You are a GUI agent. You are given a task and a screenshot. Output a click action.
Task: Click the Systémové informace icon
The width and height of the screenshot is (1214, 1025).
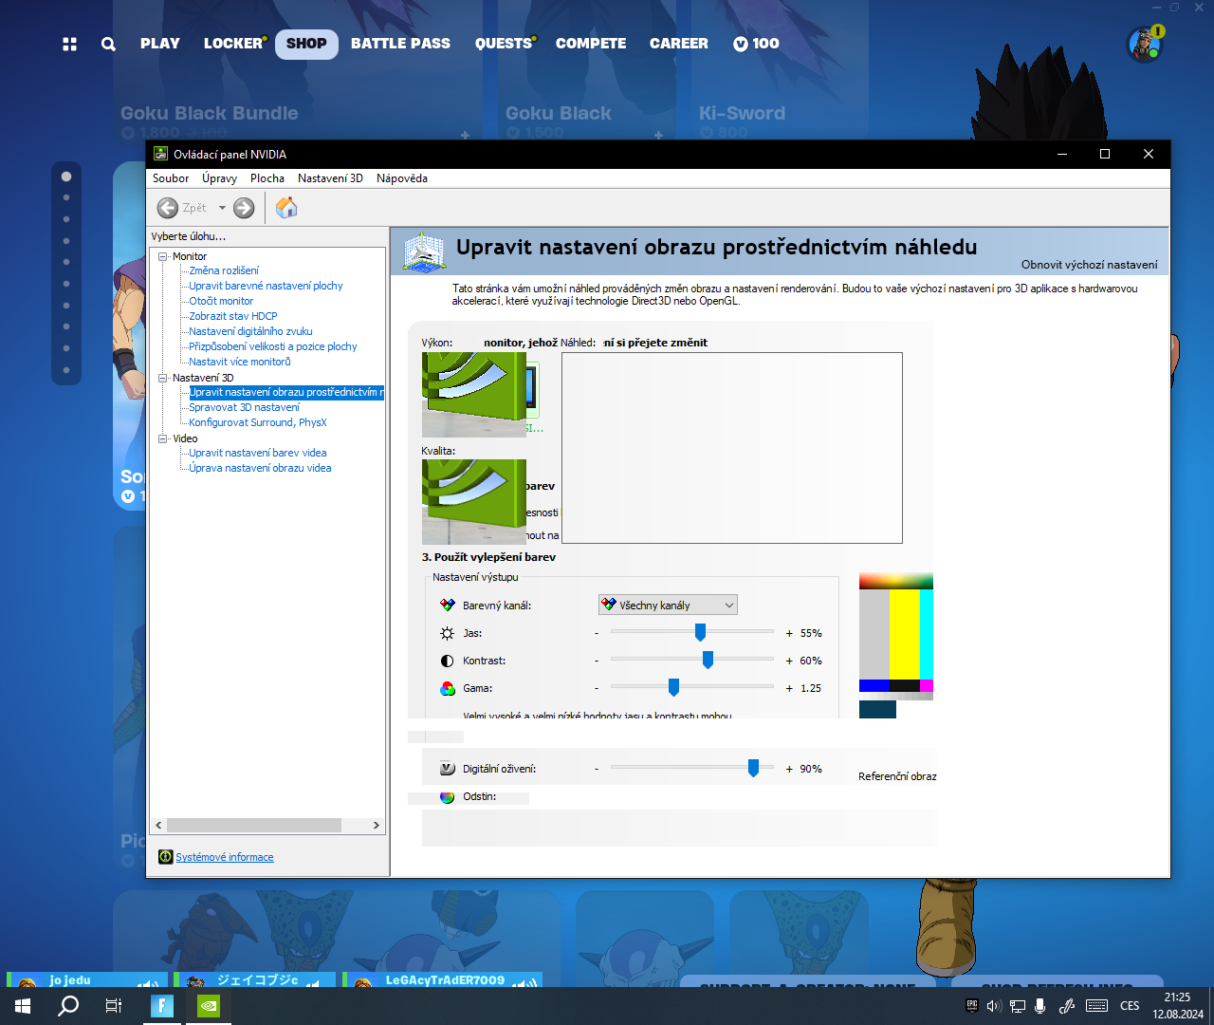pos(165,857)
